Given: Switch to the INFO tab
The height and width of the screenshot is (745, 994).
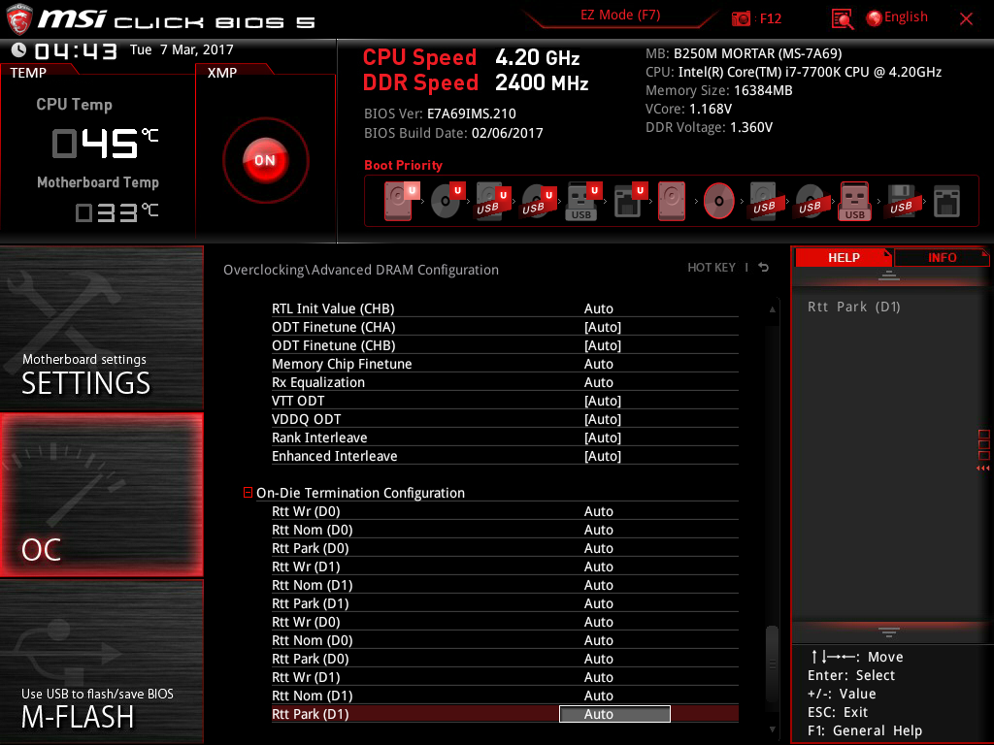Looking at the screenshot, I should click(x=942, y=257).
